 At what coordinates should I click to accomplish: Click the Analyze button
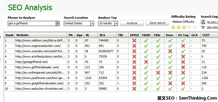[132, 23]
